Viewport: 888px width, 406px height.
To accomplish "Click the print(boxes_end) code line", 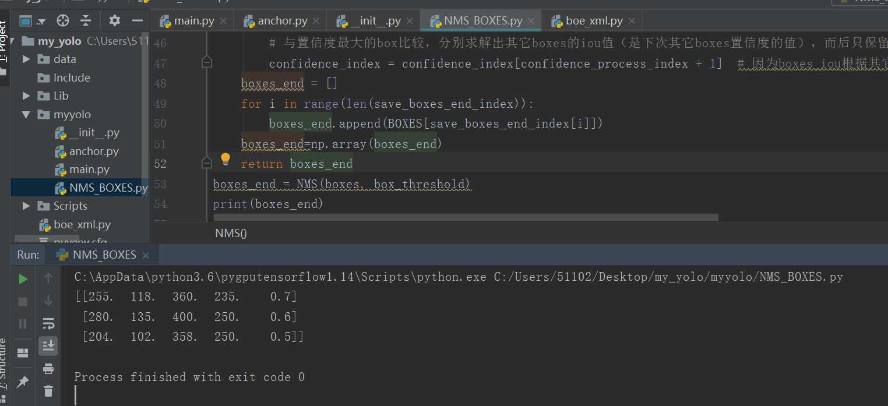I will 268,204.
